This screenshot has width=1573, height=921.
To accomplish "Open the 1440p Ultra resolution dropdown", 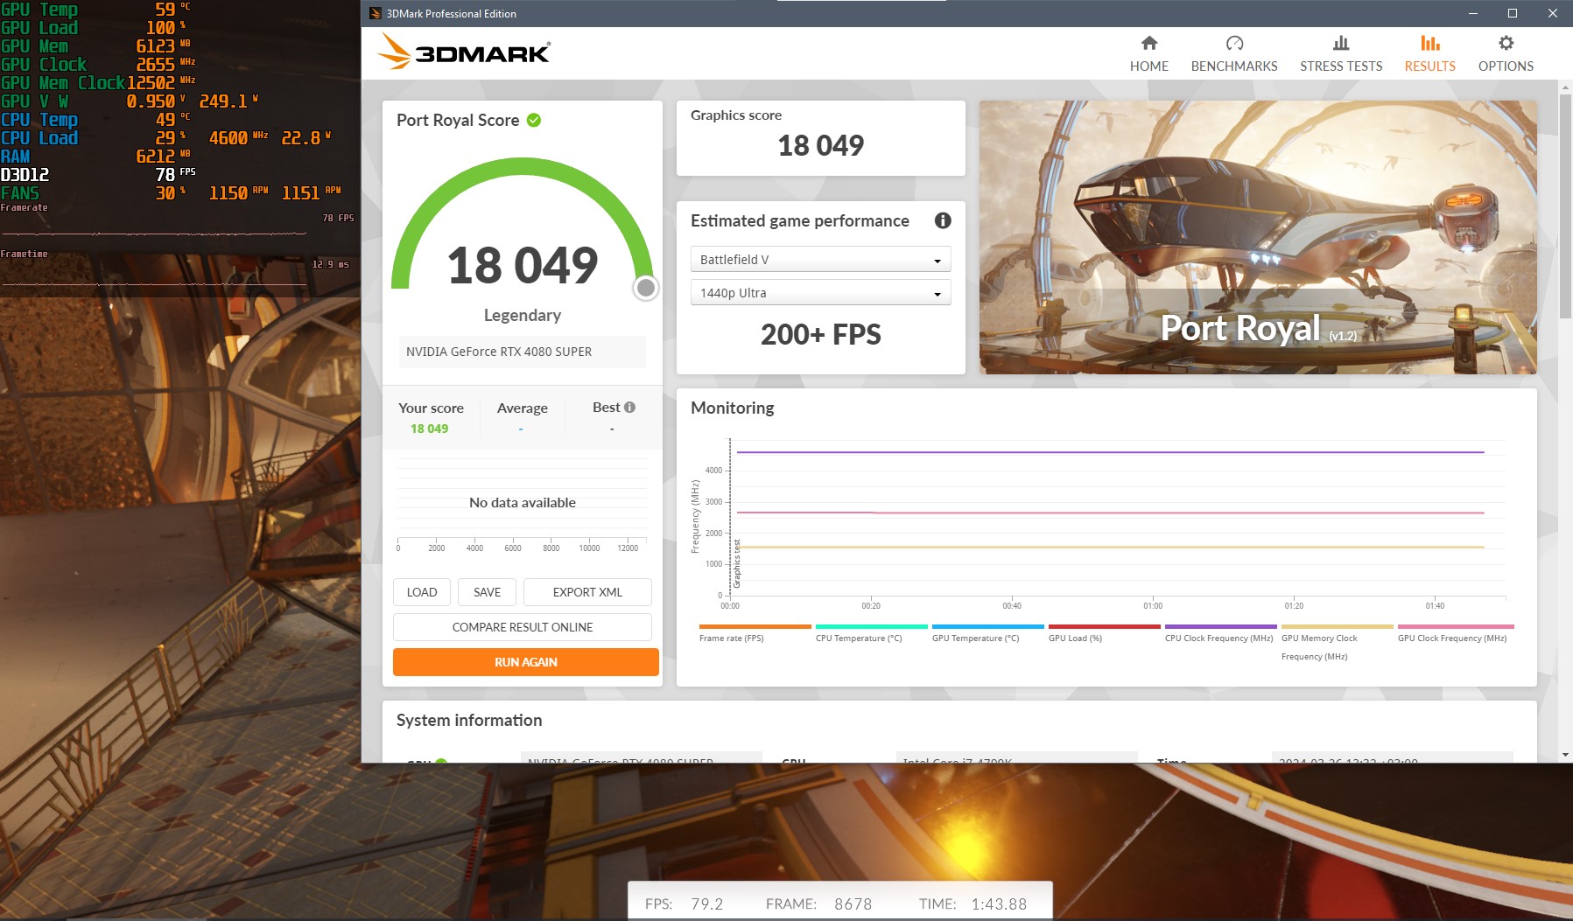I will [821, 293].
